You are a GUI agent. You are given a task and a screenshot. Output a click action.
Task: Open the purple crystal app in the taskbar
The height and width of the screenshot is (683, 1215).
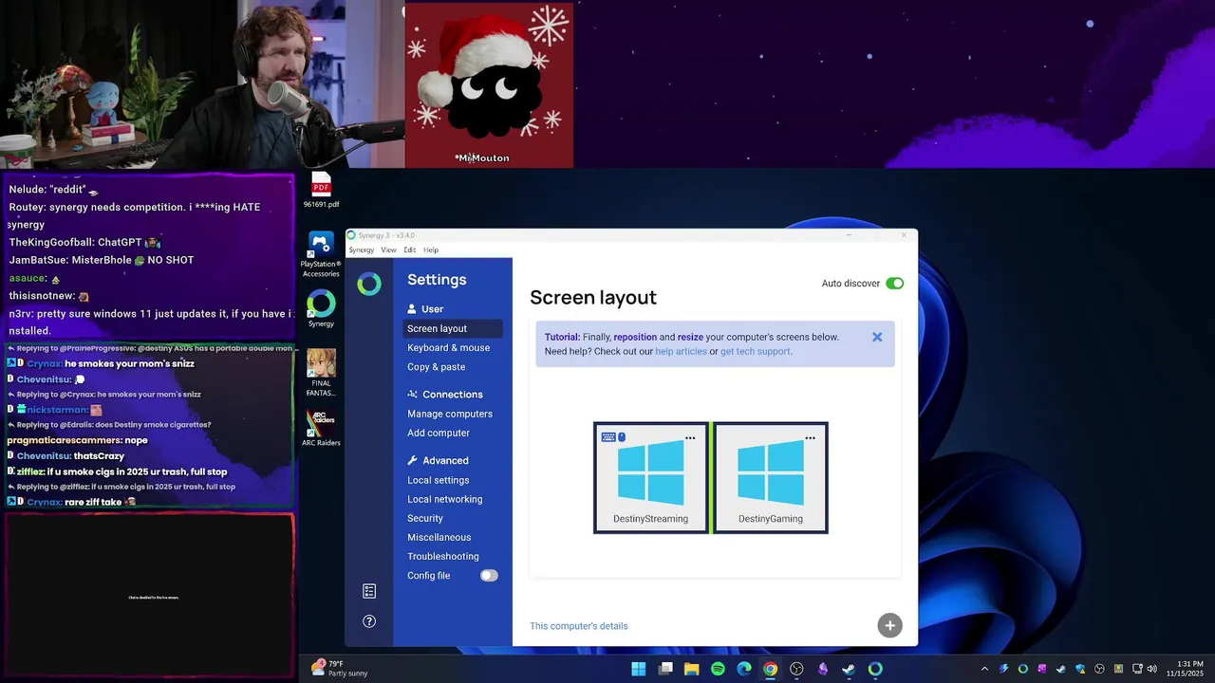(x=823, y=669)
